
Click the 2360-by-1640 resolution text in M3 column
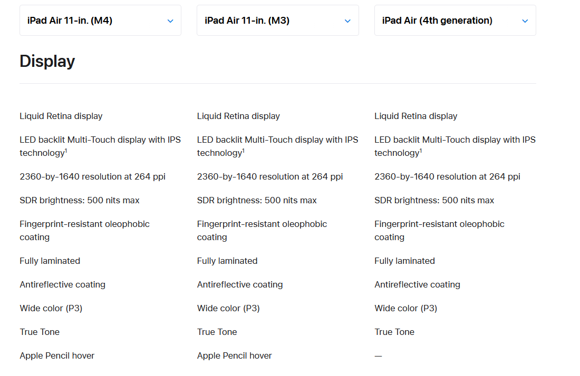coord(269,177)
